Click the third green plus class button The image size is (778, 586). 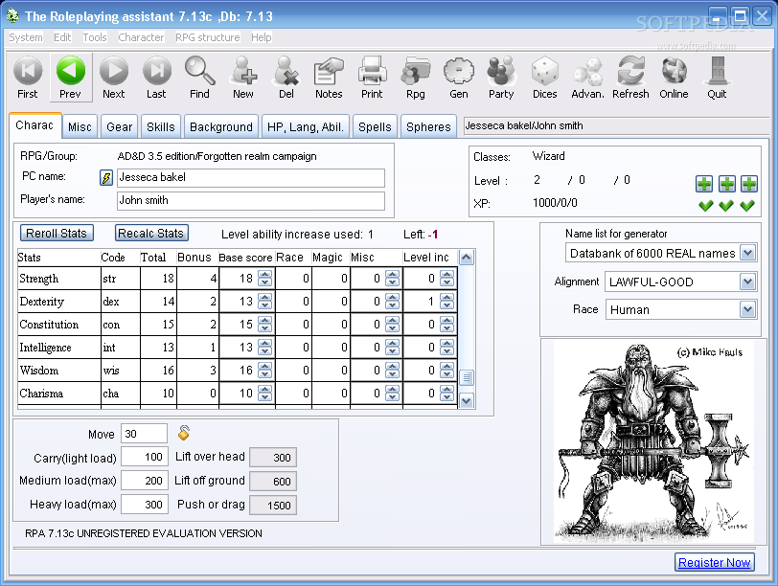tap(748, 184)
